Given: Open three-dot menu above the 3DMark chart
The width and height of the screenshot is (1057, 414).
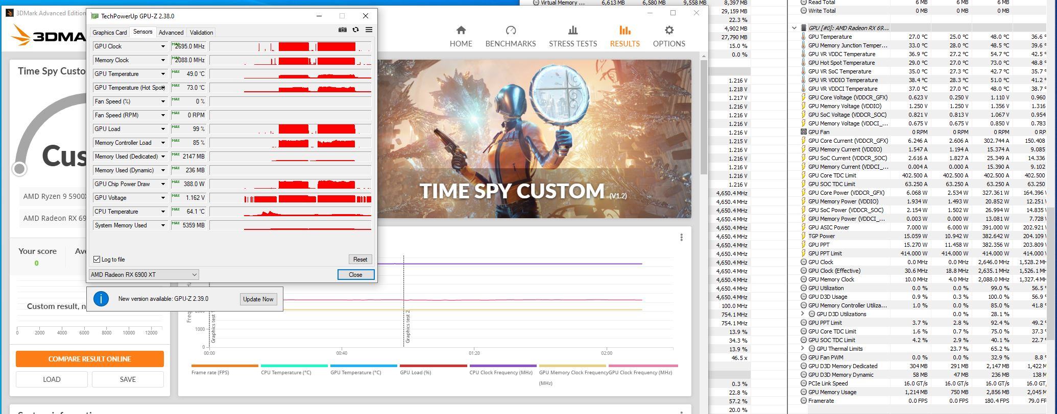Looking at the screenshot, I should (x=681, y=238).
